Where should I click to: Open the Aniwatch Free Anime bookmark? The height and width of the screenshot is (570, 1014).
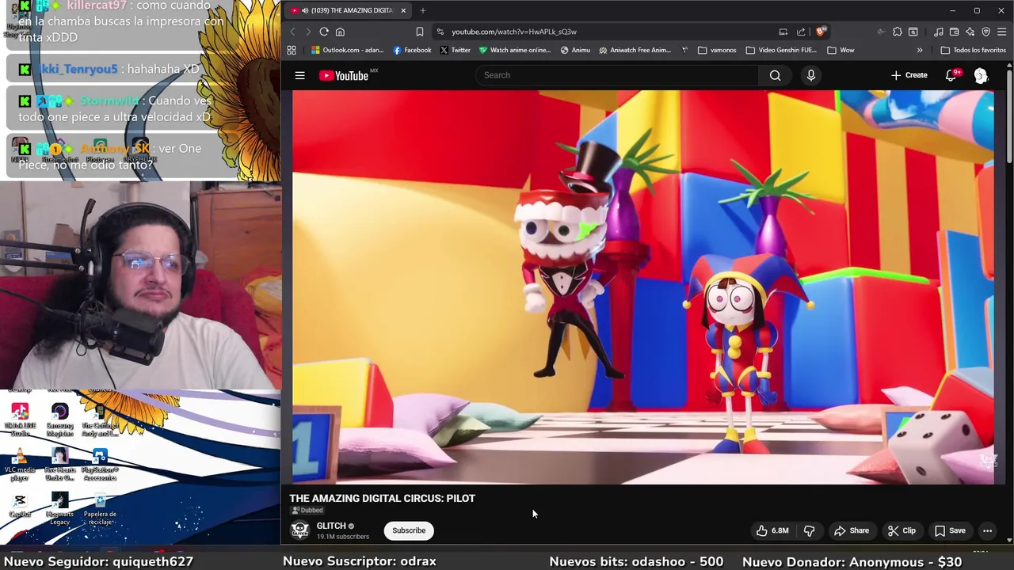click(635, 50)
